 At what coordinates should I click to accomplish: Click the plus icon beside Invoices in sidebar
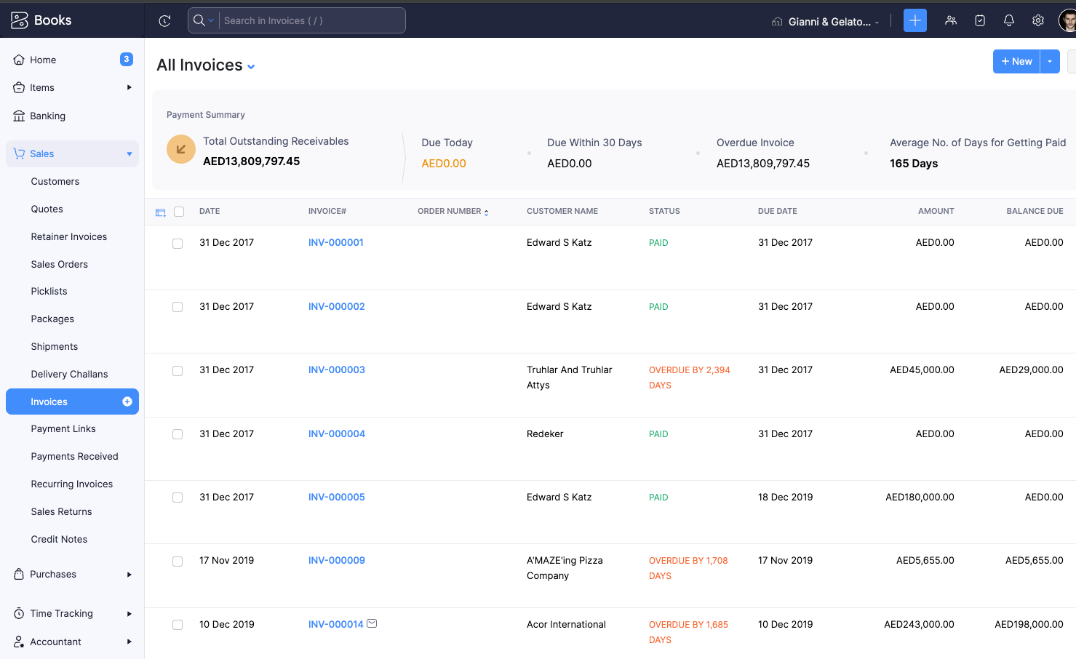pyautogui.click(x=127, y=402)
